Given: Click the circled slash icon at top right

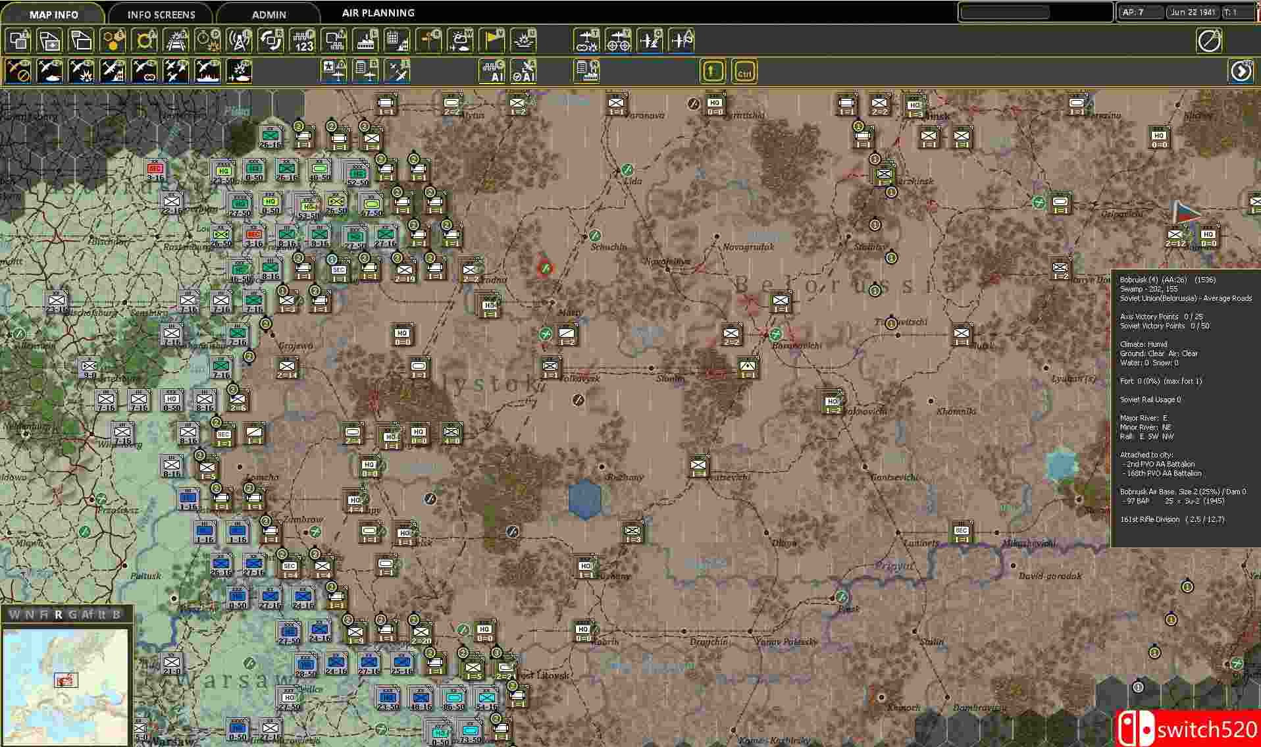Looking at the screenshot, I should [1209, 41].
